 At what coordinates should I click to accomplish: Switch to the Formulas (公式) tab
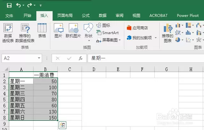click(x=86, y=16)
